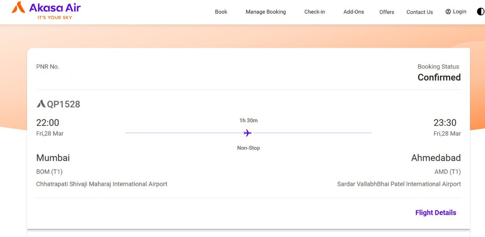Screen dimensions: 485x237
Task: Open the Contact Us page
Action: (x=420, y=12)
